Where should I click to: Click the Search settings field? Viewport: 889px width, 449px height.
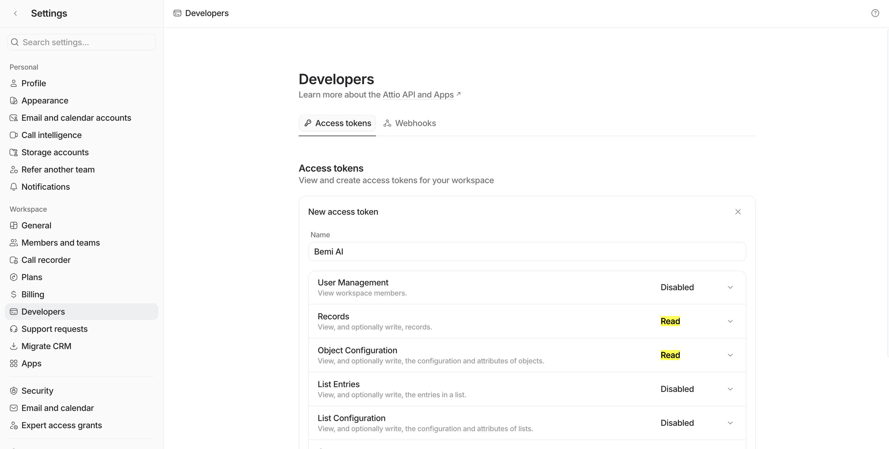82,43
